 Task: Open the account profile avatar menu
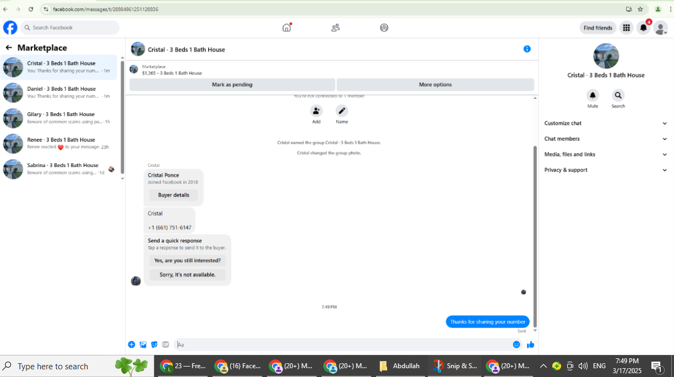click(660, 27)
